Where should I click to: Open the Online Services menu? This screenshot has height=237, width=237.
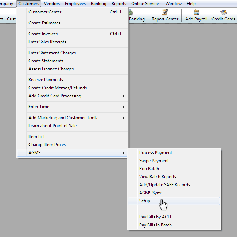146,4
